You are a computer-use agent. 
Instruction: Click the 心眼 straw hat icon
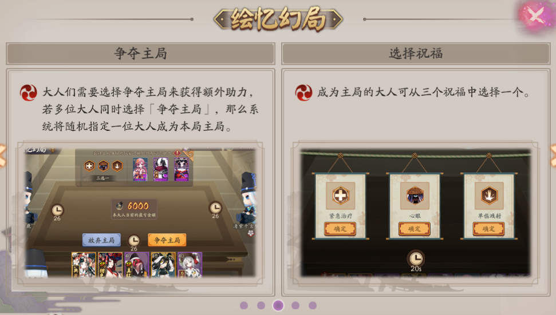click(x=415, y=196)
